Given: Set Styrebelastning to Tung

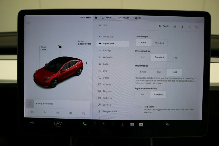Looking at the screenshot, I should point(175,58).
